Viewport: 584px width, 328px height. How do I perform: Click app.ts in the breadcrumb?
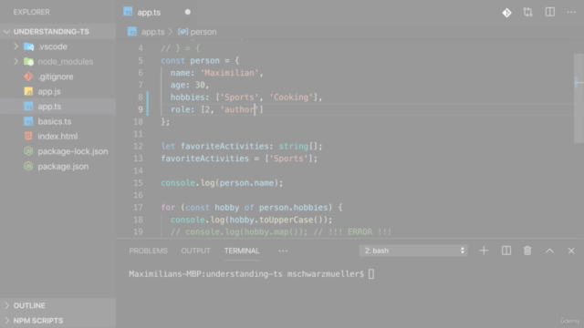pos(152,32)
